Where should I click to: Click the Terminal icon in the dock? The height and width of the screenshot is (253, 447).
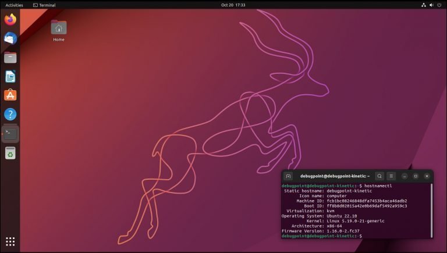tap(10, 134)
